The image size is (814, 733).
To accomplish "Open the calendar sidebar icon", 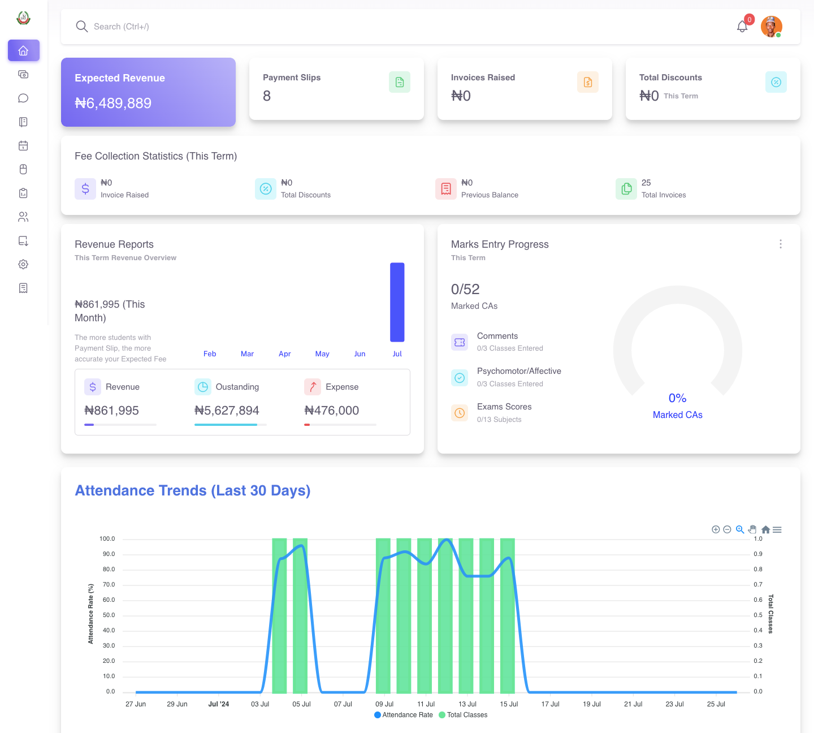I will (23, 145).
